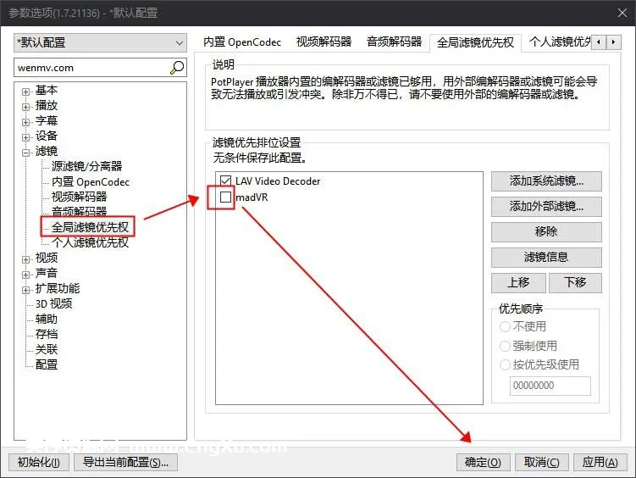Select the 不使用 radio option
This screenshot has height=478, width=636.
pyautogui.click(x=505, y=326)
